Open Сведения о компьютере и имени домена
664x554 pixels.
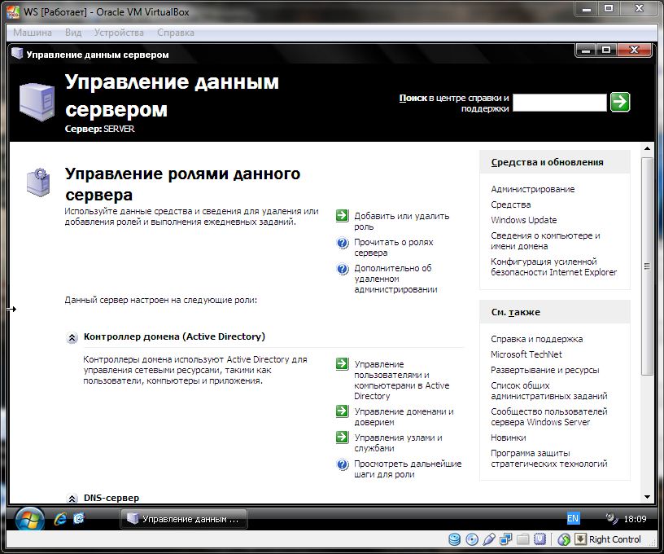click(x=545, y=241)
